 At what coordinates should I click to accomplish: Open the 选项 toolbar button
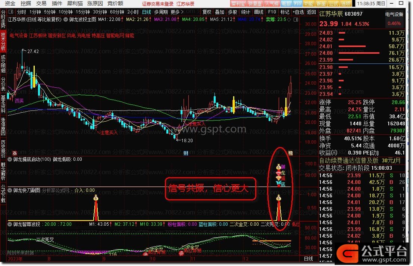345,4
